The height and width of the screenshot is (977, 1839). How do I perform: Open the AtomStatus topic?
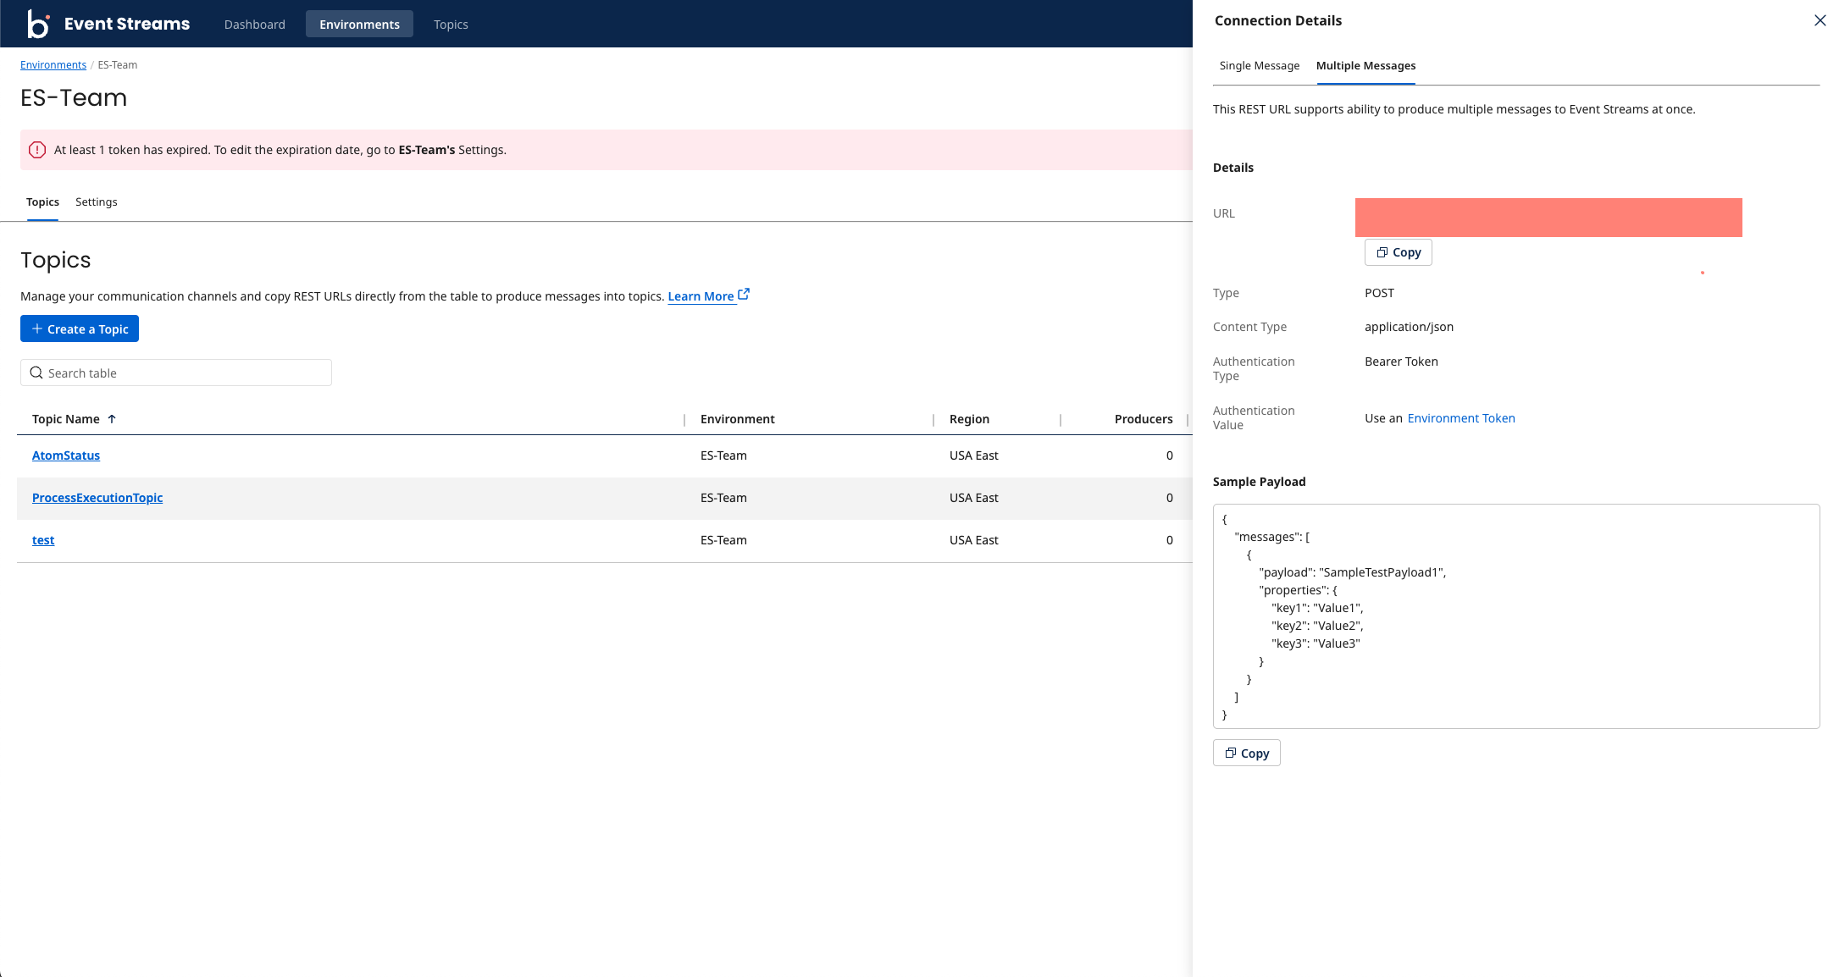click(x=66, y=455)
